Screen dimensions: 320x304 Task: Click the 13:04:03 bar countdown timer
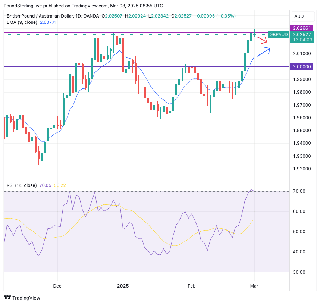coord(302,40)
